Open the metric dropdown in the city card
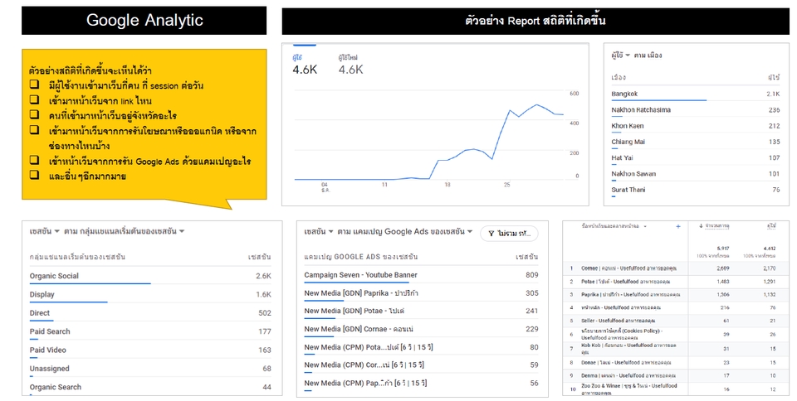 point(628,56)
